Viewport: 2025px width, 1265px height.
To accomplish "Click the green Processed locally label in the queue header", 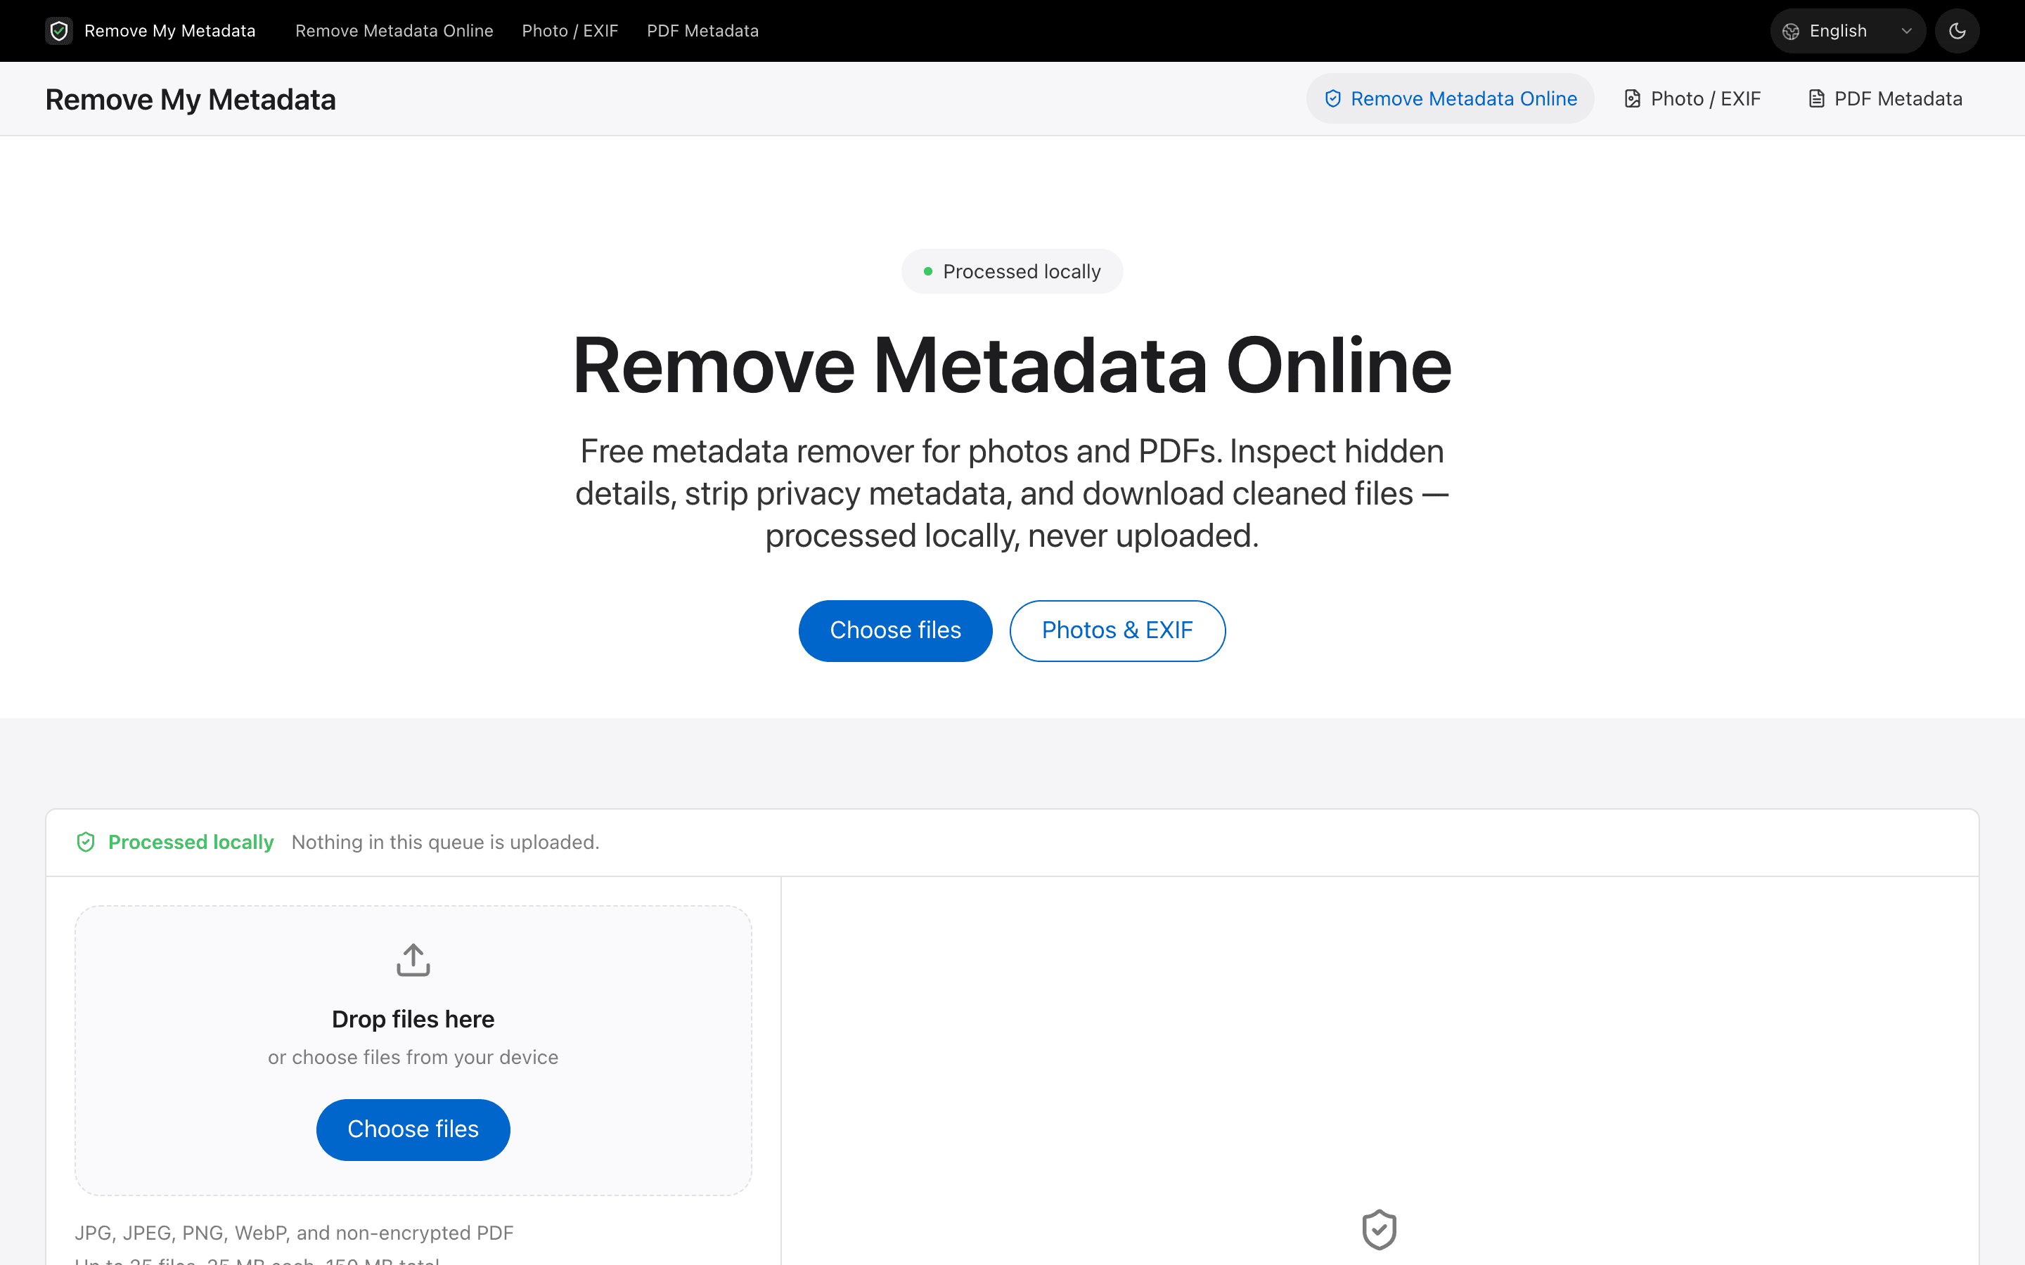I will pyautogui.click(x=191, y=842).
